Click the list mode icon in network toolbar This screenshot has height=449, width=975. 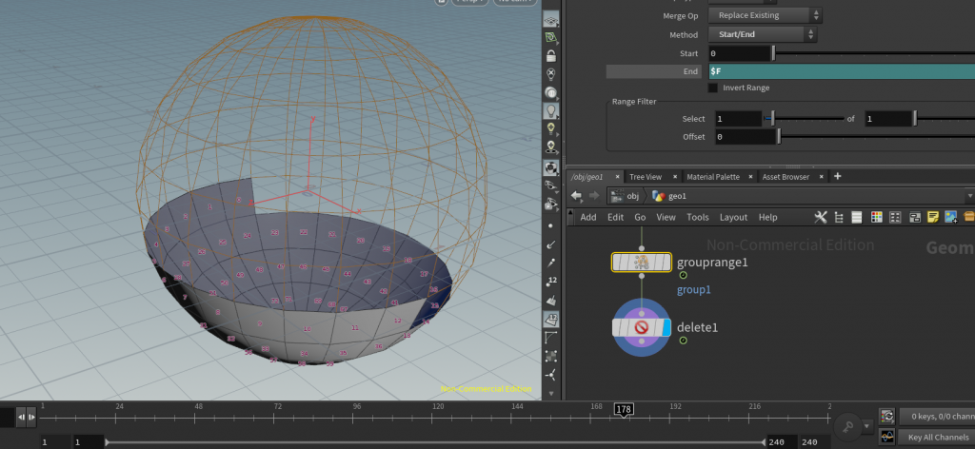(857, 217)
